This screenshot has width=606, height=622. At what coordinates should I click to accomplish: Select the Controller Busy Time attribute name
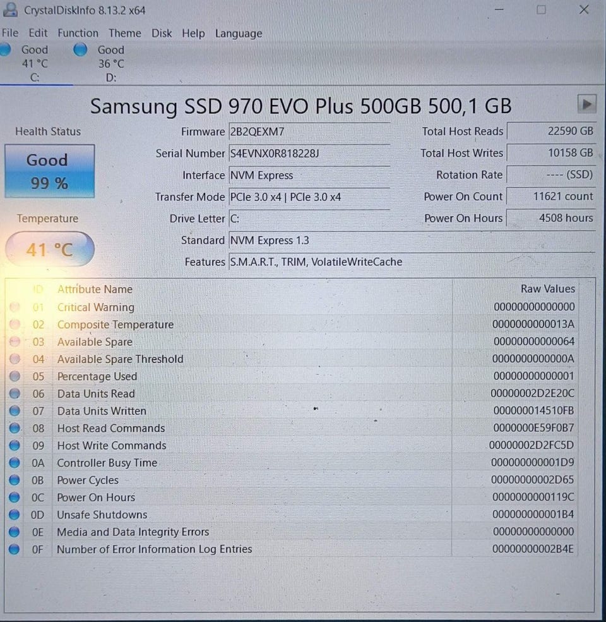point(107,463)
